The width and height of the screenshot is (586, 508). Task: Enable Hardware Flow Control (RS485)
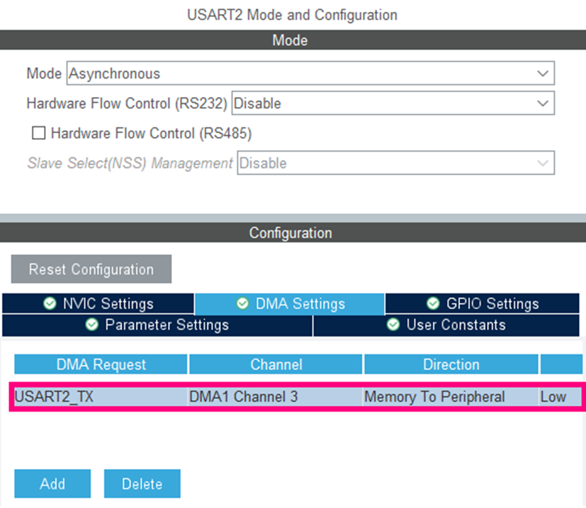(38, 132)
